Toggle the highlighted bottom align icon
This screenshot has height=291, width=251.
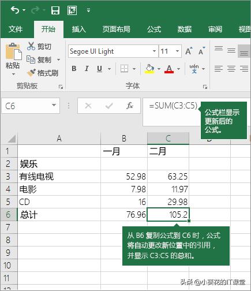pyautogui.click(x=244, y=51)
